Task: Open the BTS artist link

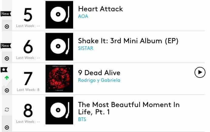Action: 82,119
